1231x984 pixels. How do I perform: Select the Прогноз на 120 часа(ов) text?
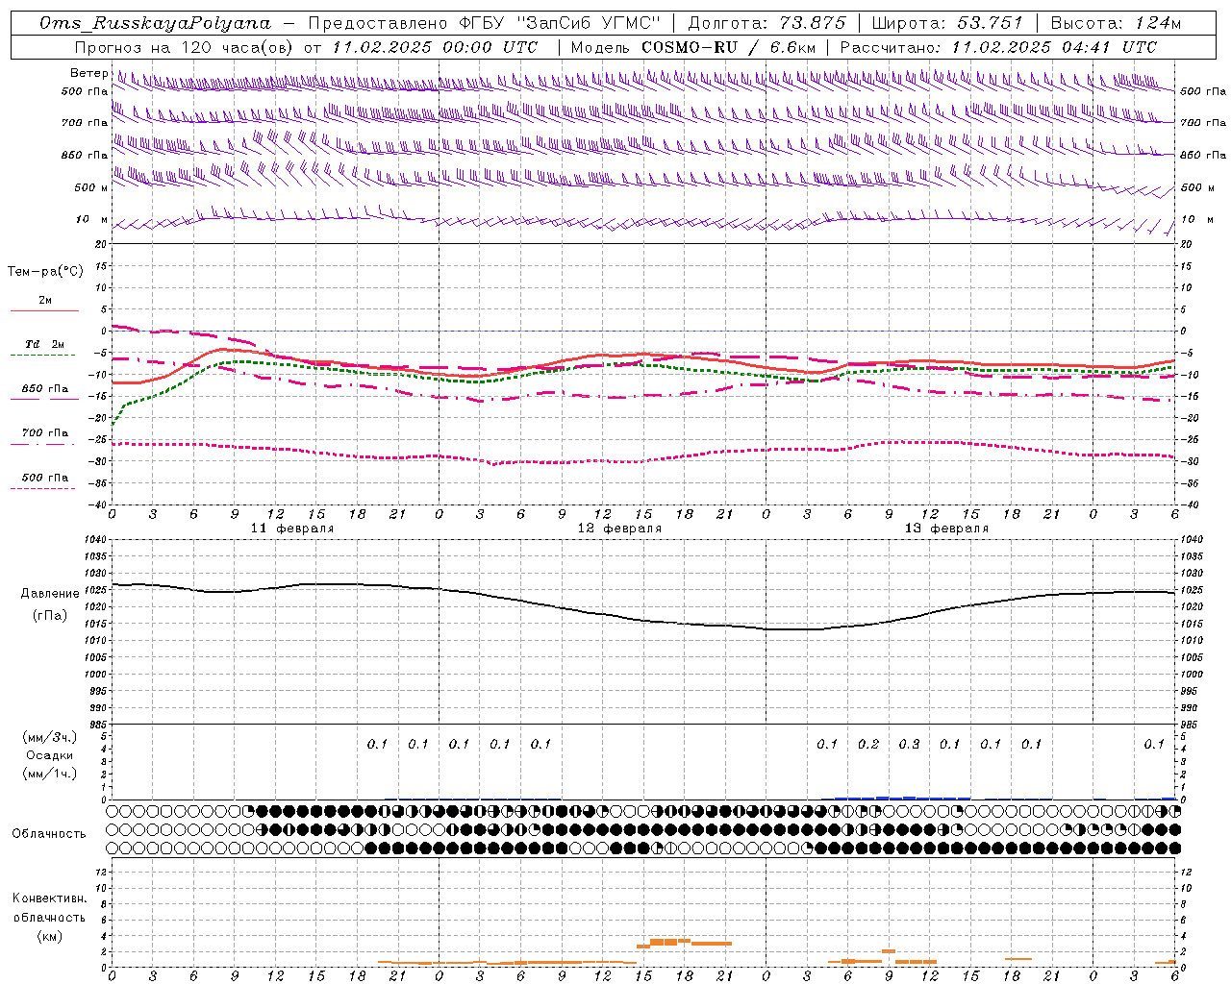(x=186, y=47)
